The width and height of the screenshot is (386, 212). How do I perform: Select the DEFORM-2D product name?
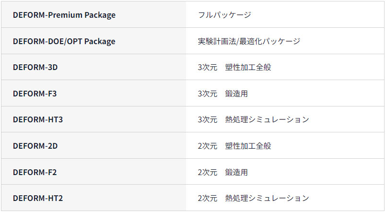pos(35,146)
